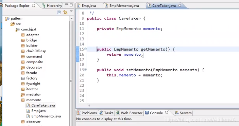The height and width of the screenshot is (126, 239).
Task: Click line number 22 in gutter
Action: [82, 85]
